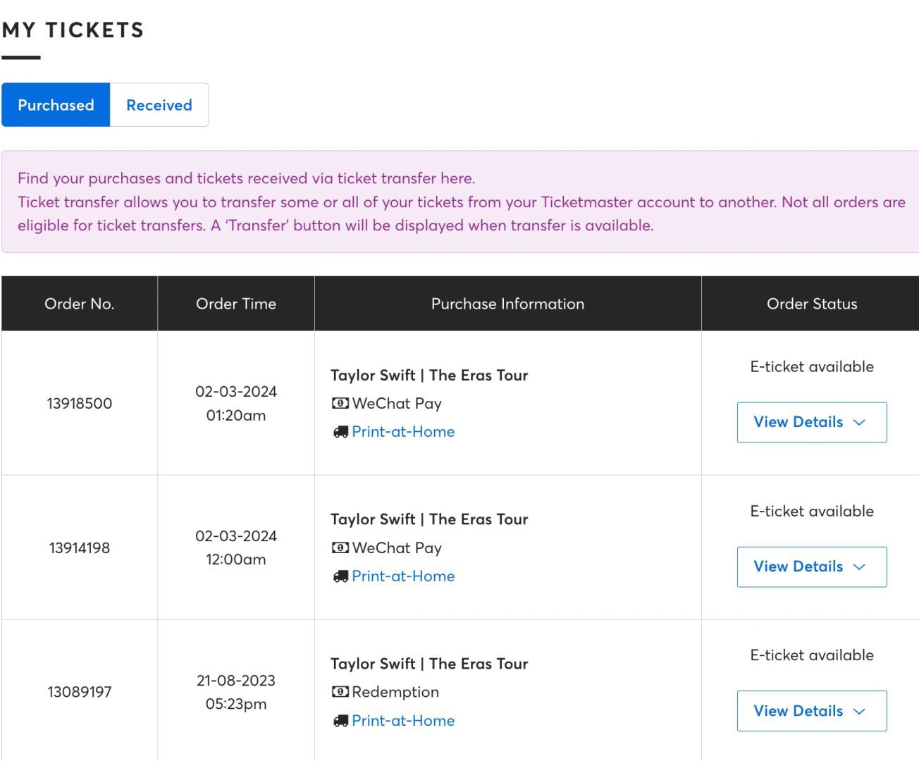The height and width of the screenshot is (761, 919).
Task: Expand View Details for order 13089197
Action: [812, 711]
